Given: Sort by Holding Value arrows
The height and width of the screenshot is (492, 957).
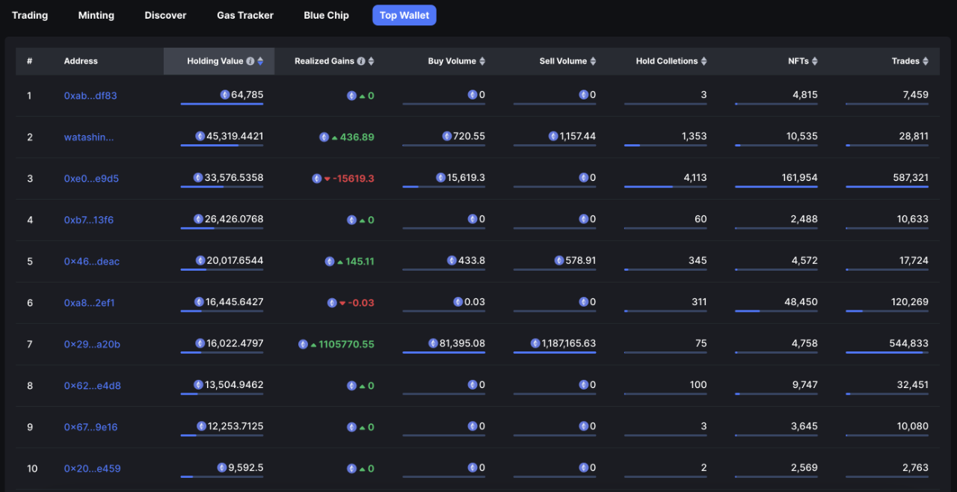Looking at the screenshot, I should point(260,61).
